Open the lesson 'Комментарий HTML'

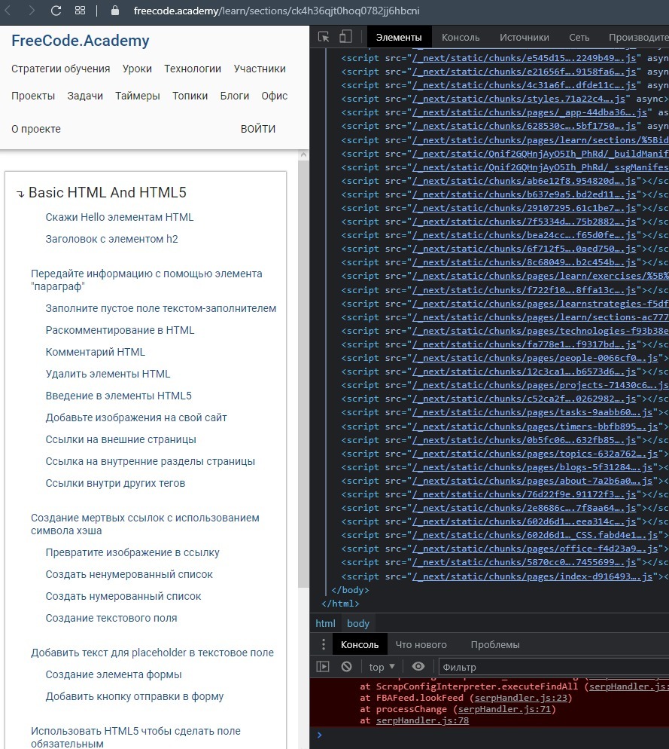point(96,352)
